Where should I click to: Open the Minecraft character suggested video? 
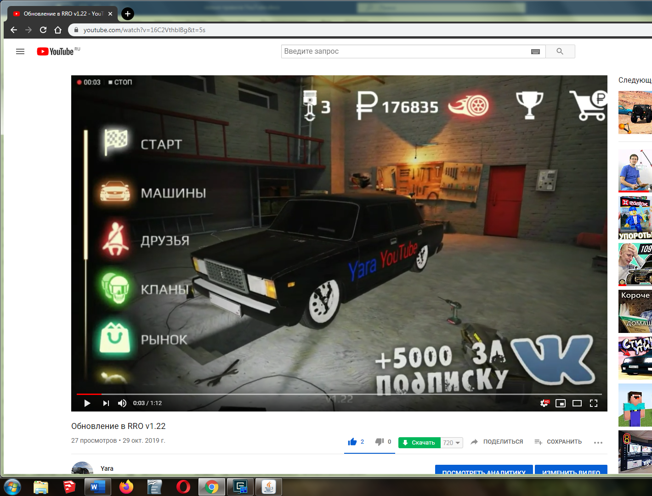[x=635, y=406]
